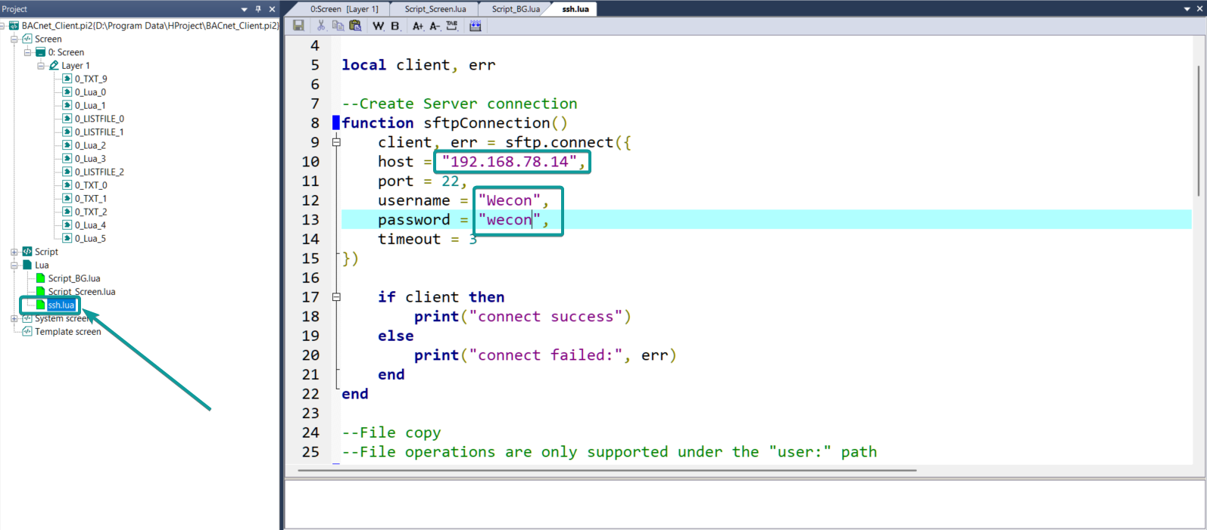Collapse the 0: Screen tree node
Image resolution: width=1207 pixels, height=530 pixels.
click(27, 52)
